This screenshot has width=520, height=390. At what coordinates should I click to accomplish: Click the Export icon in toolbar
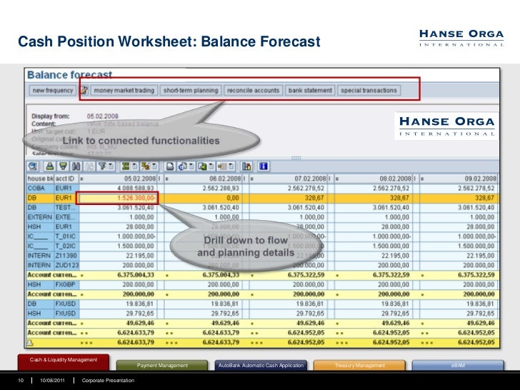click(202, 166)
